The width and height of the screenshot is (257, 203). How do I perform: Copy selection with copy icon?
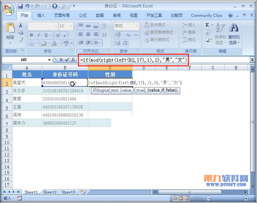21,32
